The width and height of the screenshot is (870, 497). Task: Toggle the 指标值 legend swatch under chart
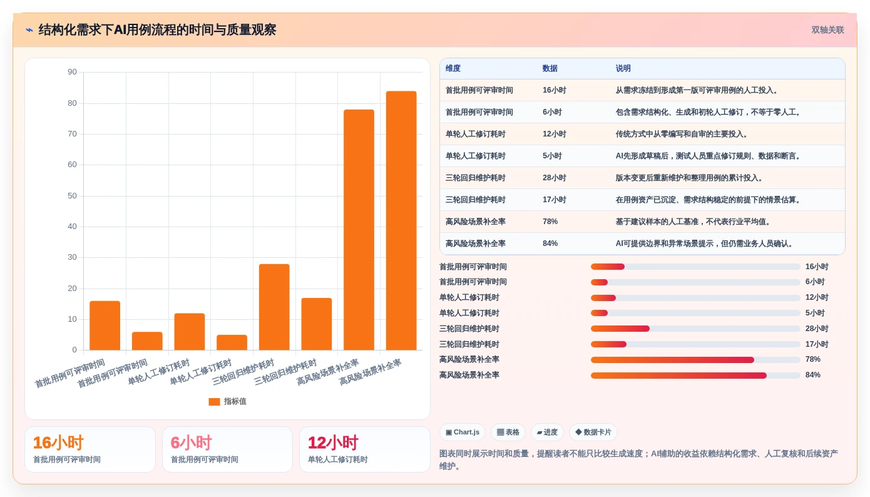click(214, 402)
